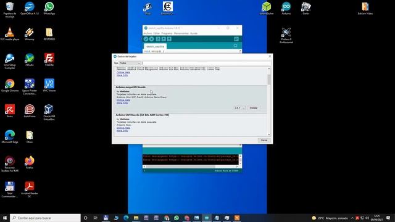Image resolution: width=395 pixels, height=222 pixels.
Task: Open the Microsoft Edge desktop icon
Action: [10, 137]
